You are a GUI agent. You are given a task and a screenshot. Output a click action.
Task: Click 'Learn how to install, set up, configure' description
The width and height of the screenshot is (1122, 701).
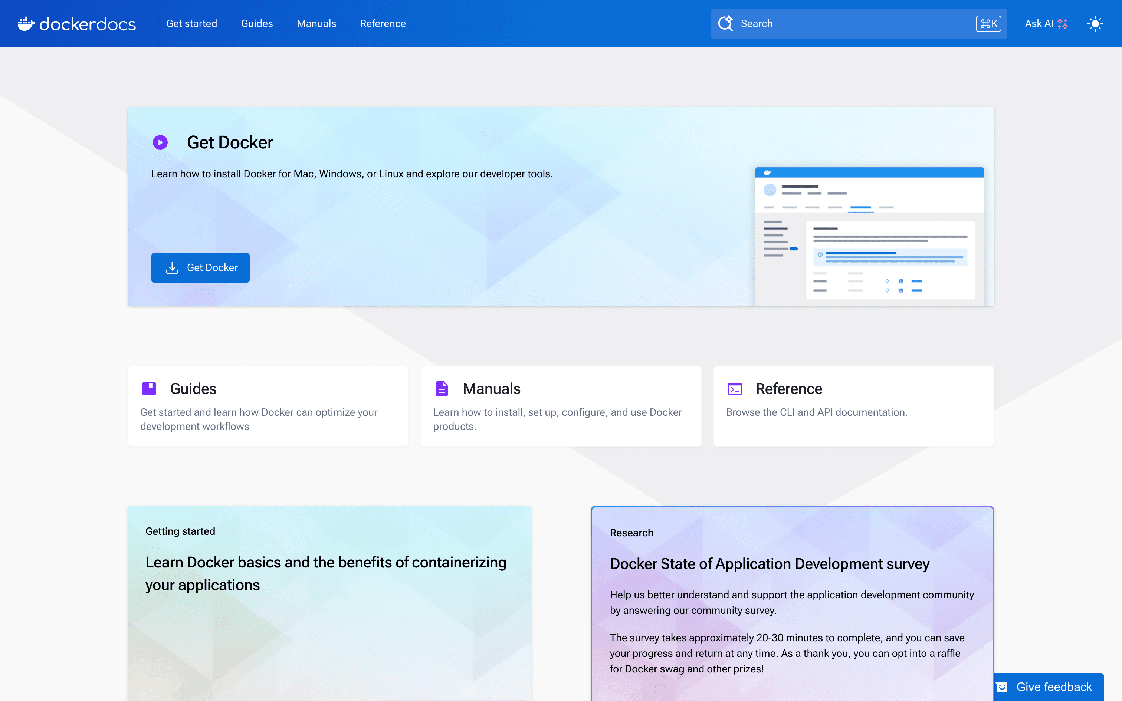point(557,419)
